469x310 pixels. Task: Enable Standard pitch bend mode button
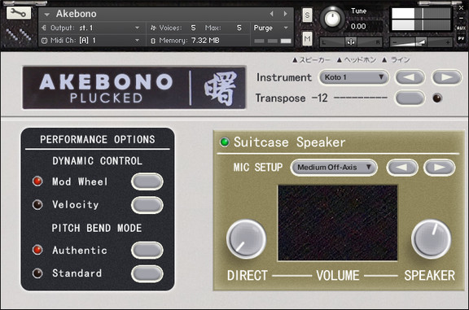pyautogui.click(x=147, y=274)
